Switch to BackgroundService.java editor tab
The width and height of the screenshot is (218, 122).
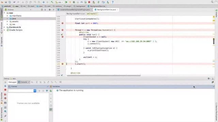(106, 10)
